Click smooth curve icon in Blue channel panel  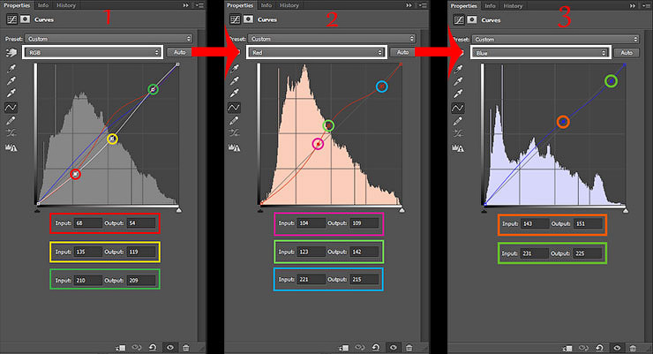(x=458, y=133)
